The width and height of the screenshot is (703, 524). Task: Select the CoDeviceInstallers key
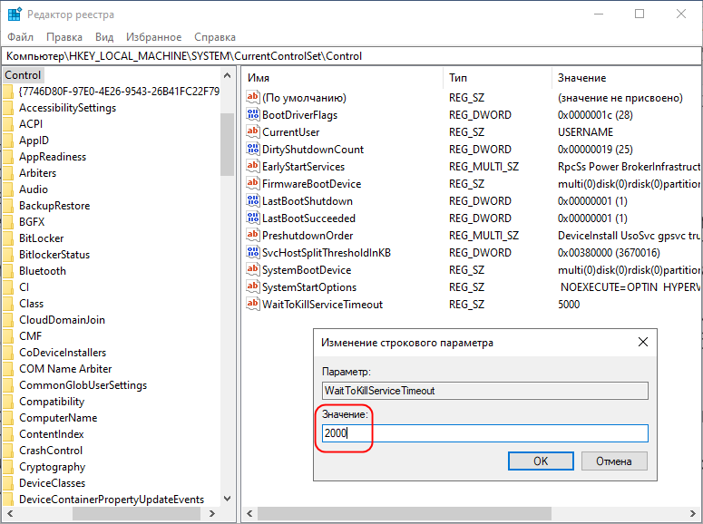[63, 353]
